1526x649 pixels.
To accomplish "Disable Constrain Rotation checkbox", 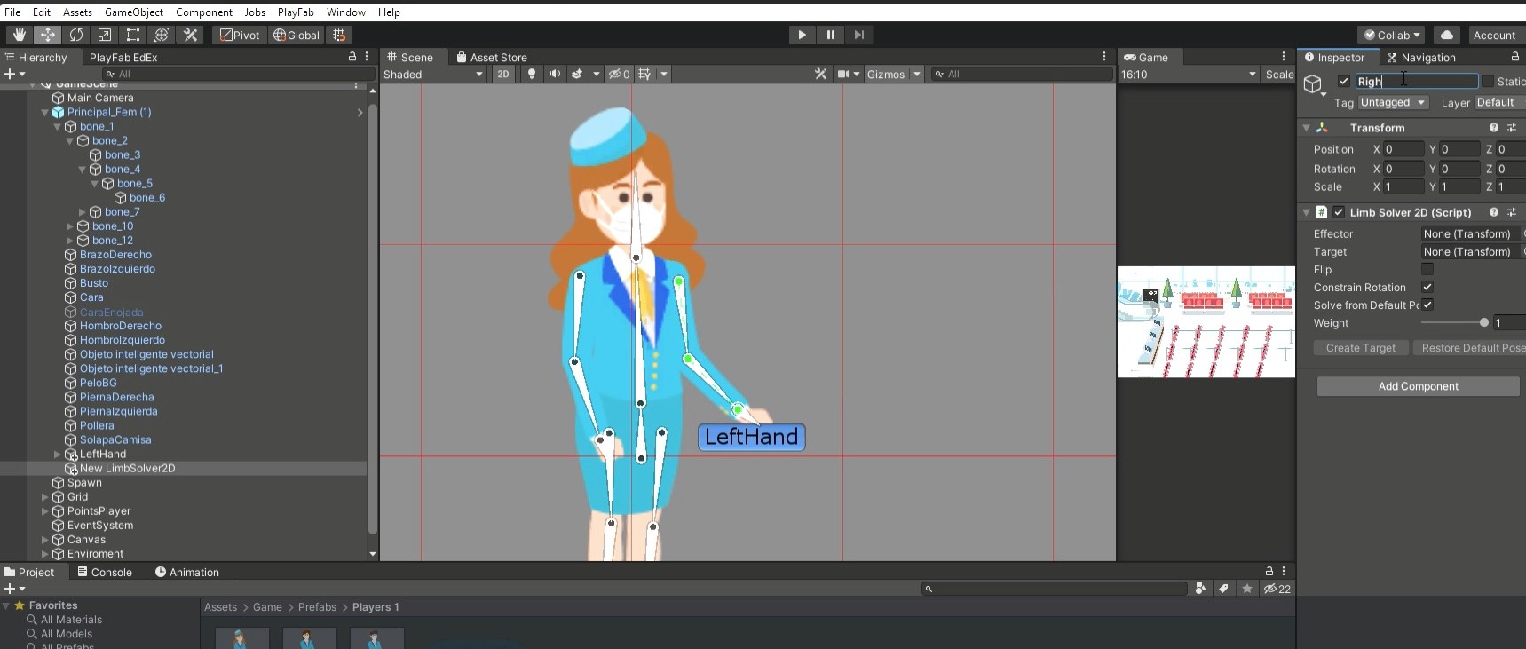I will [1427, 287].
